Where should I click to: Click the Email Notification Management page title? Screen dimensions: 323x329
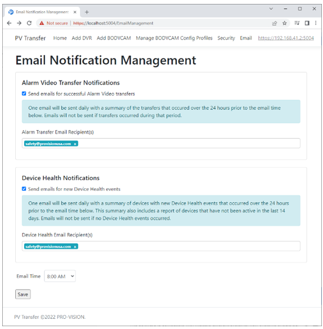106,60
